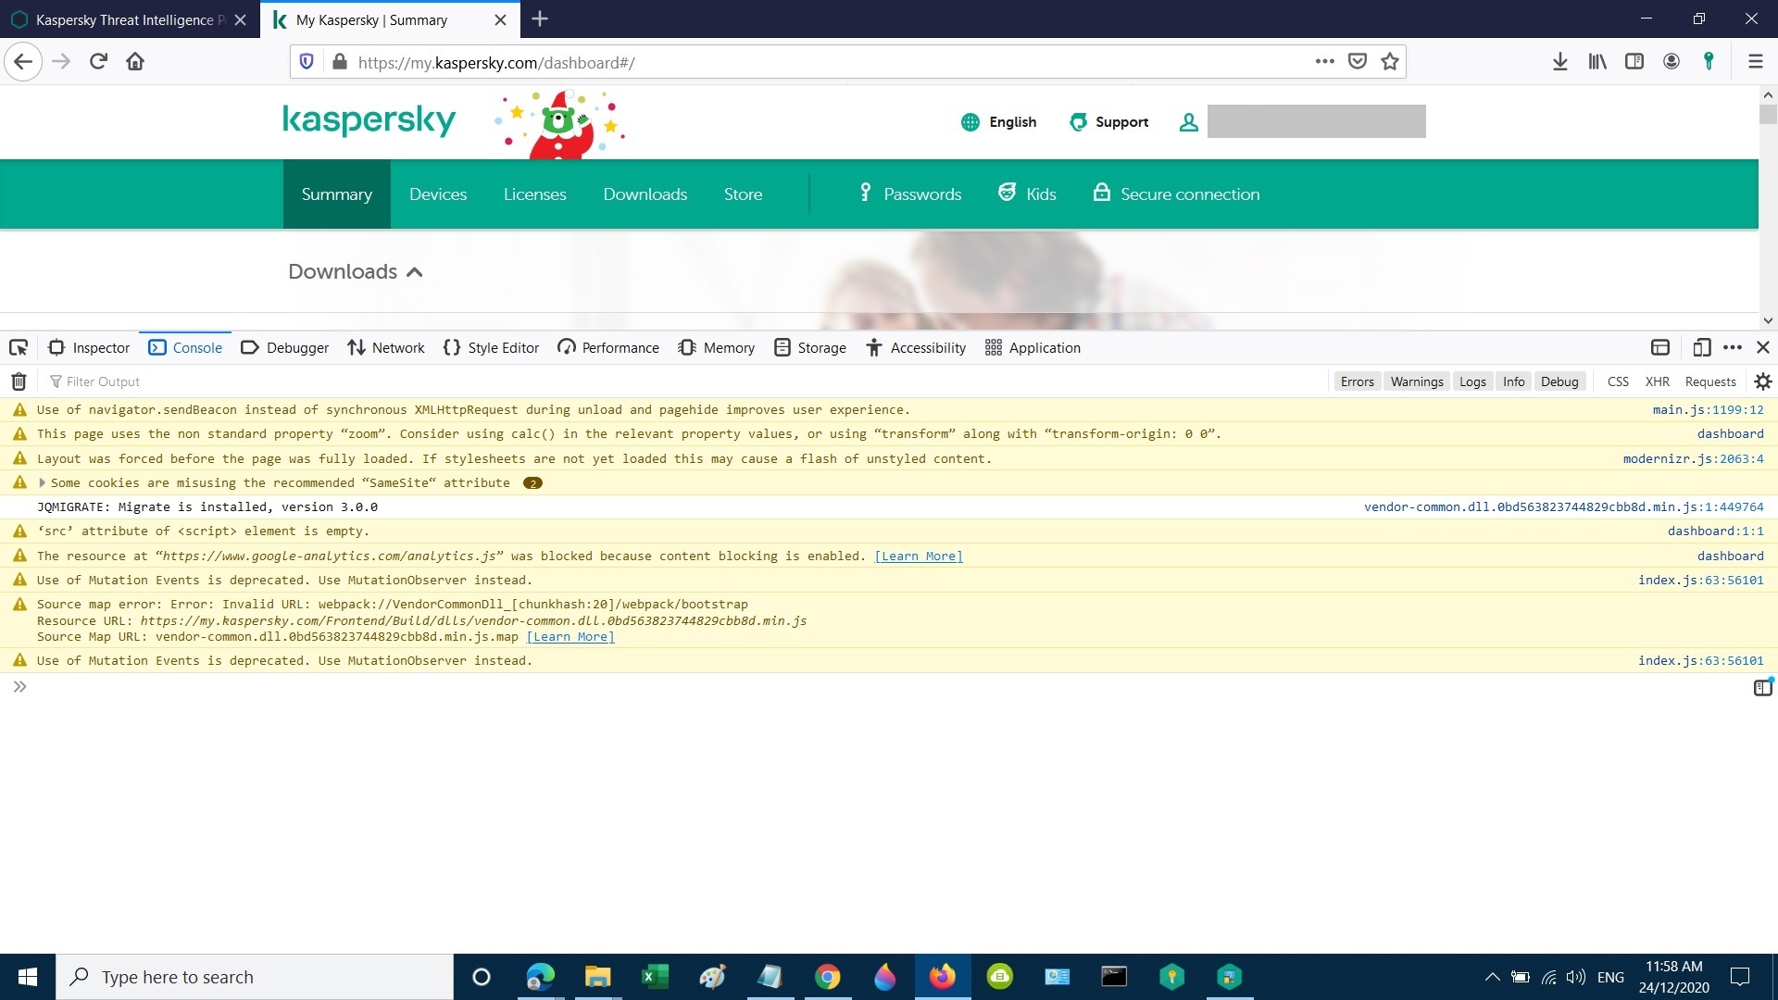This screenshot has width=1778, height=1000.
Task: Open Firefox account icon
Action: click(x=1672, y=61)
